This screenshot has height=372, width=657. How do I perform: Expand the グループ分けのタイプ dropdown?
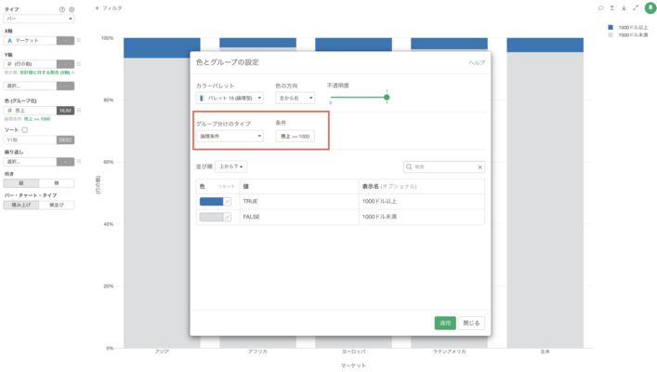pyautogui.click(x=230, y=136)
